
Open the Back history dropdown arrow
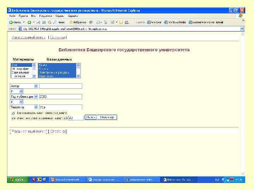coord(24,22)
